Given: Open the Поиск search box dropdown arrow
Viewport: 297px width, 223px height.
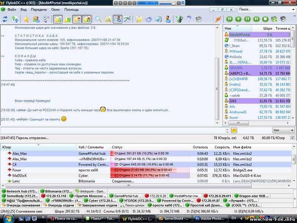Looking at the screenshot, I should click(293, 9).
